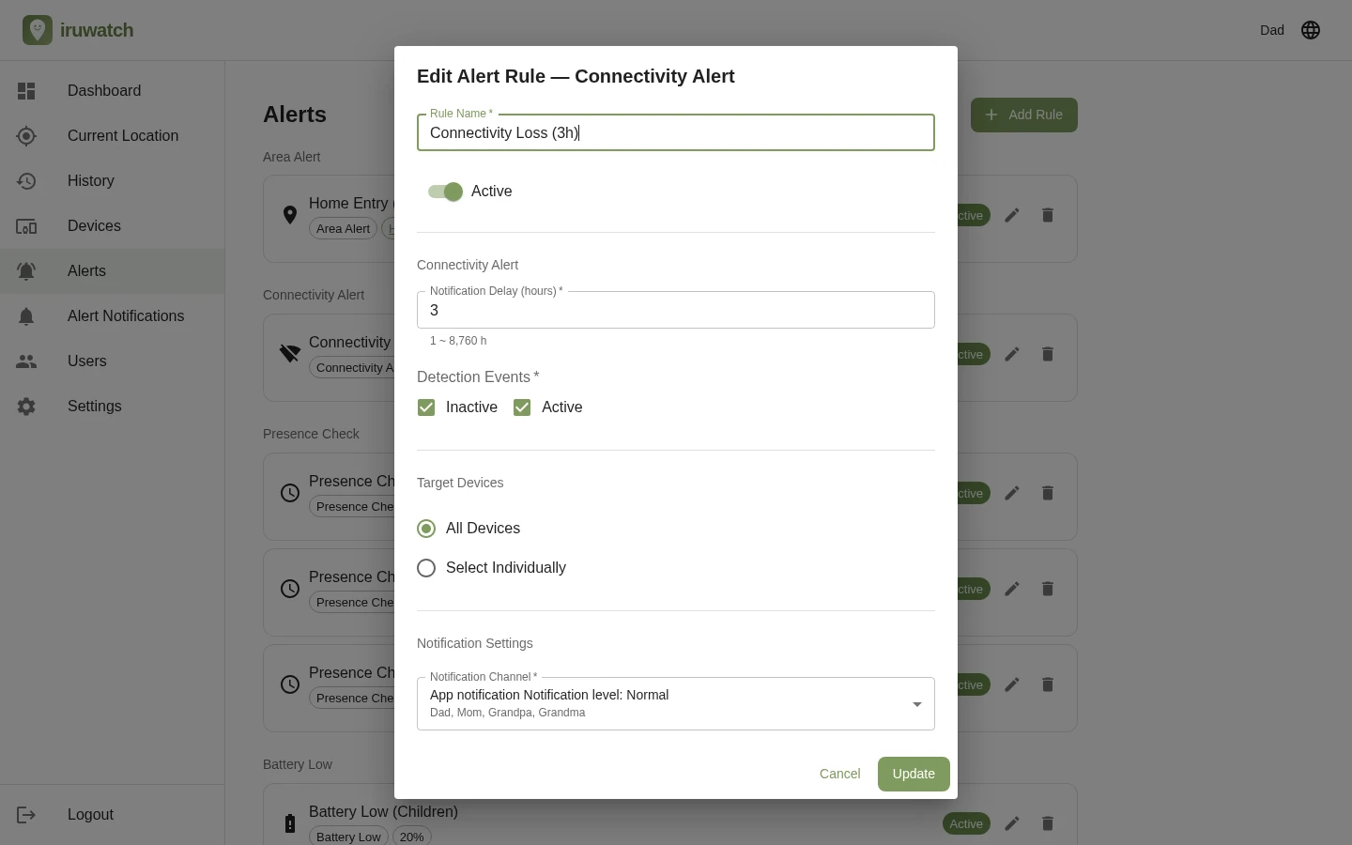The image size is (1352, 845).
Task: Cancel editing the alert rule
Action: [x=839, y=774]
